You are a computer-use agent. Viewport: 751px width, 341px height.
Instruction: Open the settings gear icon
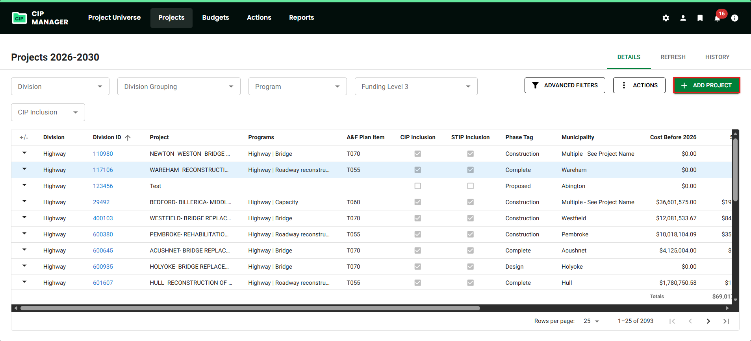pyautogui.click(x=666, y=18)
